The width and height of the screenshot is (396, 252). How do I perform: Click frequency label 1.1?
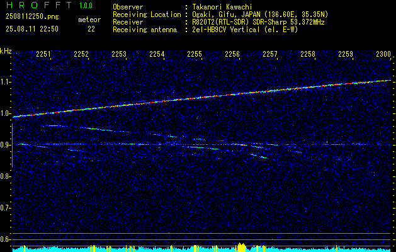point(5,82)
